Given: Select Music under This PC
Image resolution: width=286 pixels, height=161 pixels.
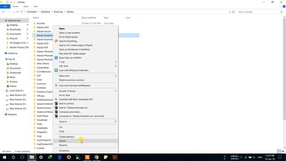Looking at the screenshot, I should point(13,77).
